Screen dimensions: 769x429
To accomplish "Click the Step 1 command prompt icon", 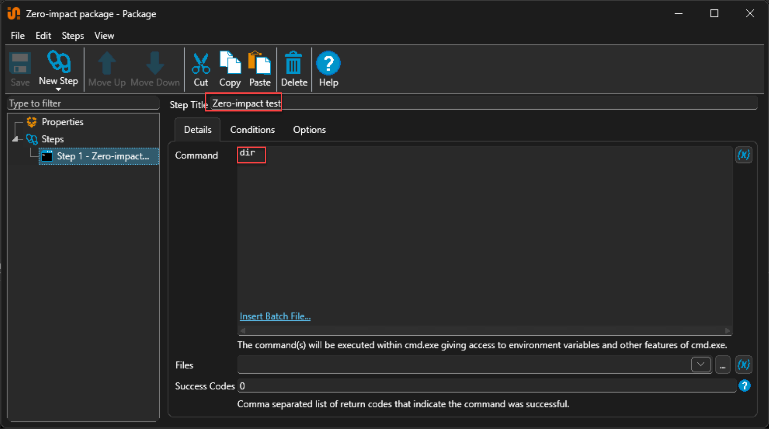I will (47, 156).
